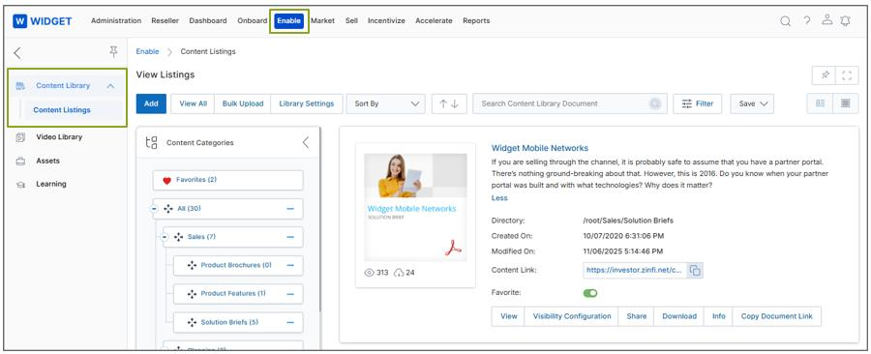Click the PDF Acrobat icon on thumbnail
The width and height of the screenshot is (871, 354).
point(453,248)
